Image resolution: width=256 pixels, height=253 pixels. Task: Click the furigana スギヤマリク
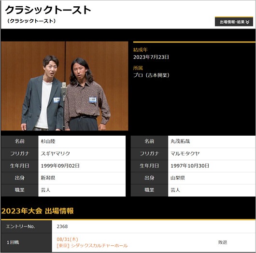pos(56,154)
